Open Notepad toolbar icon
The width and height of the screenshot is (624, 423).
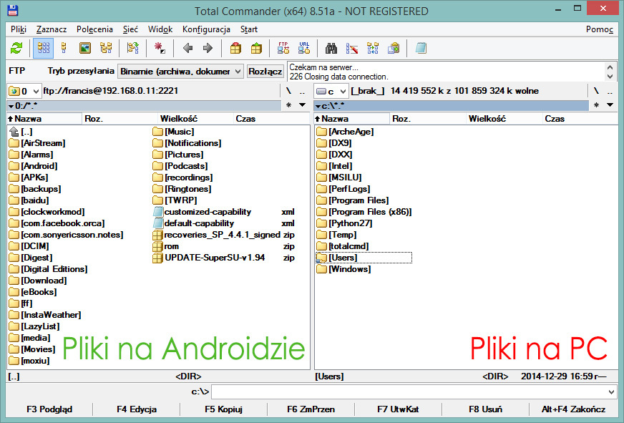pos(421,48)
